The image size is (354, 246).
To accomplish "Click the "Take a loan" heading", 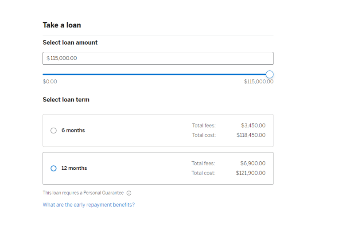I will pyautogui.click(x=62, y=25).
